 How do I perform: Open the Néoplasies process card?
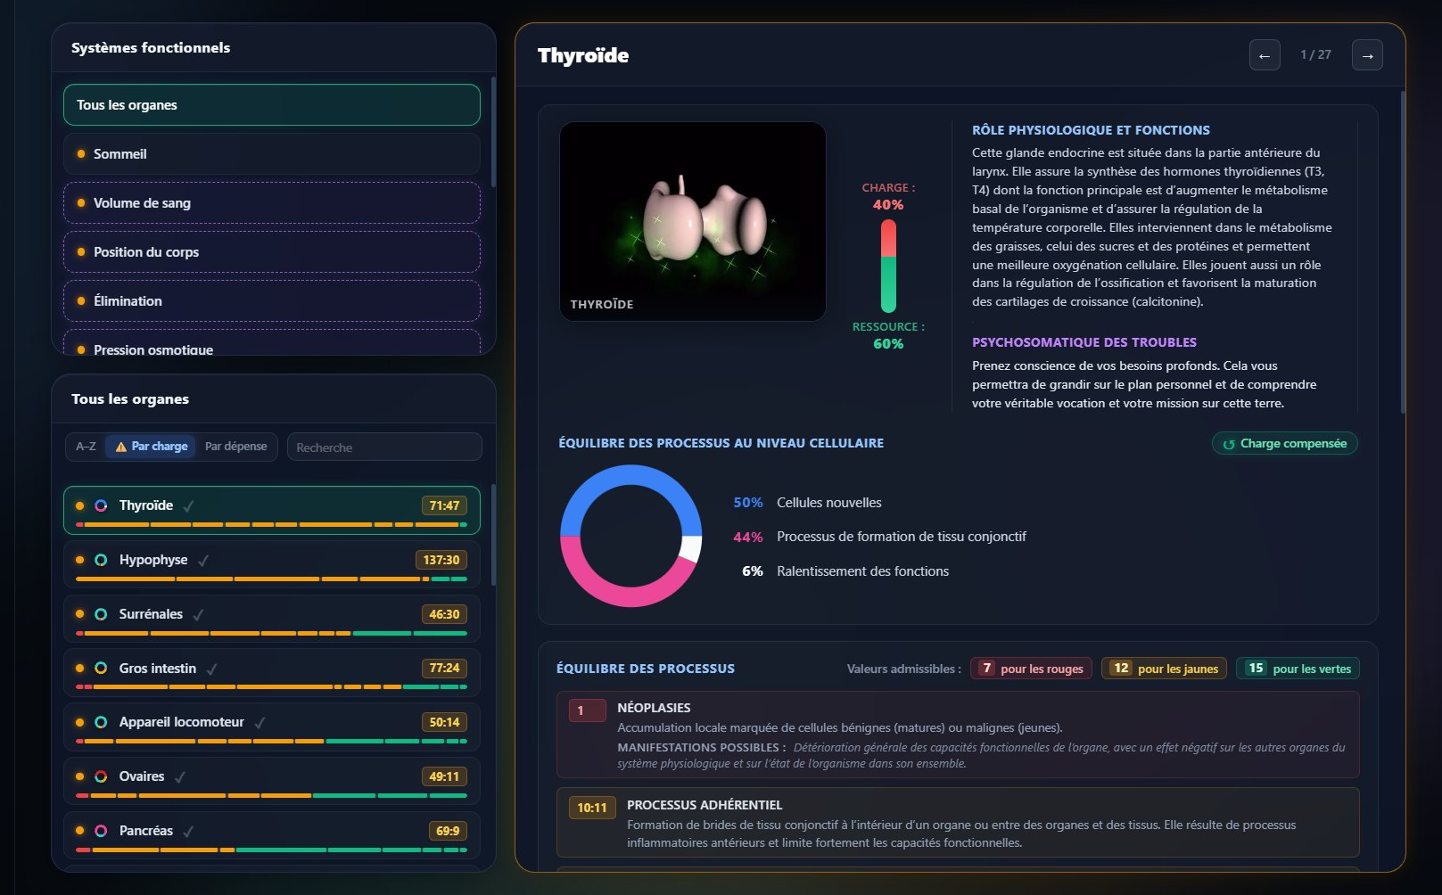pyautogui.click(x=958, y=735)
